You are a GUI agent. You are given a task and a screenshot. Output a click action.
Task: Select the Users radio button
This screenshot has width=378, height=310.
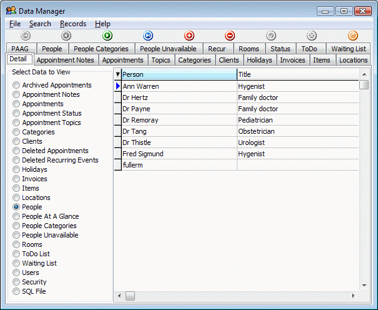point(16,272)
